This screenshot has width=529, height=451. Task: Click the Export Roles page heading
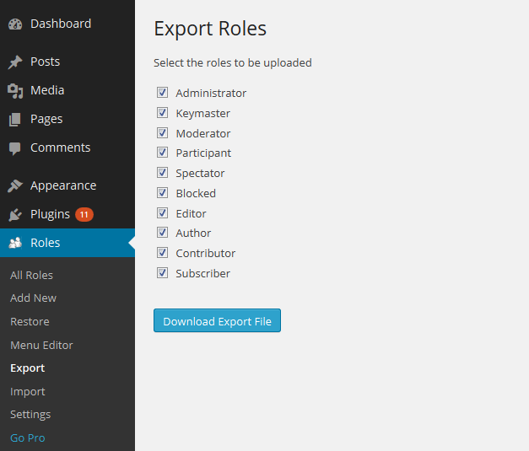click(210, 29)
